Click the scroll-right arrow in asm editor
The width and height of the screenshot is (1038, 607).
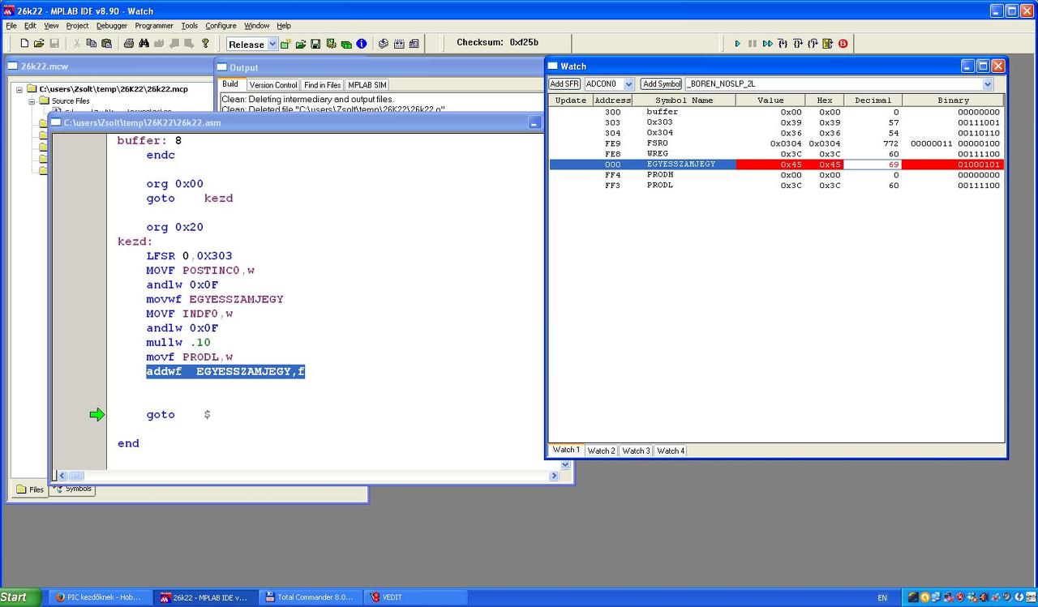554,476
